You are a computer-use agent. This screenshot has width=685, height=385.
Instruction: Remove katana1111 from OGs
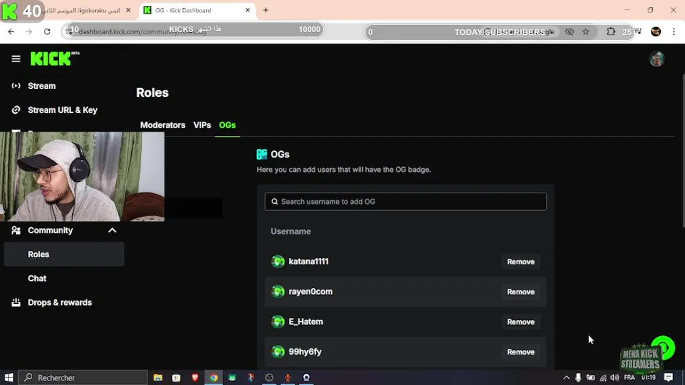point(521,261)
